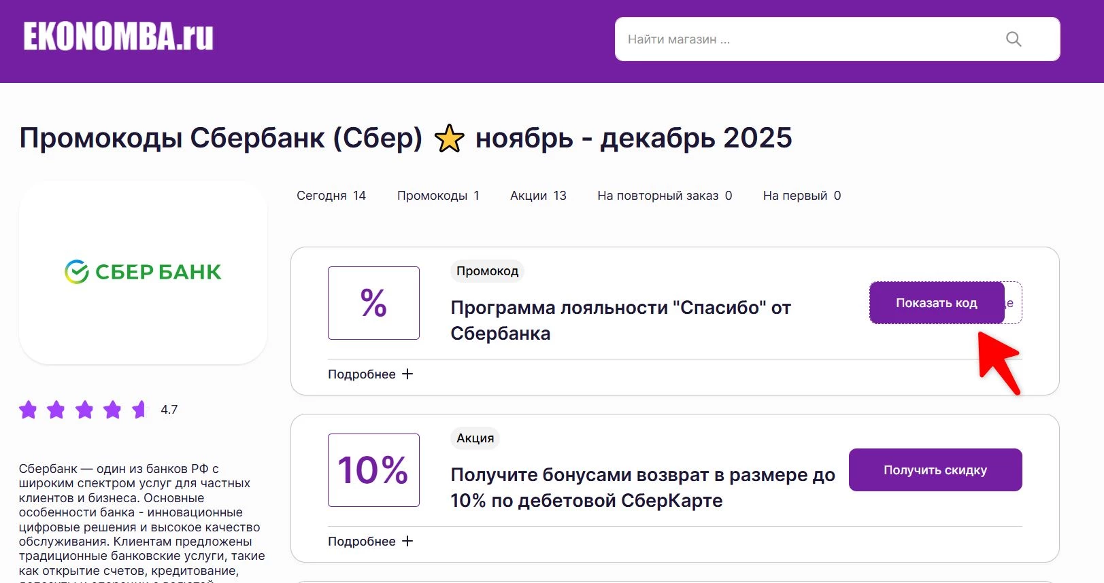Click the magnifier search icon
Image resolution: width=1104 pixels, height=583 pixels.
click(1014, 39)
